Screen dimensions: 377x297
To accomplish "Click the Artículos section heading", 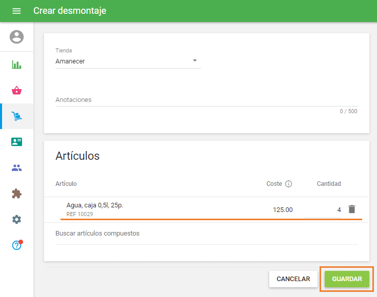I will click(x=77, y=156).
